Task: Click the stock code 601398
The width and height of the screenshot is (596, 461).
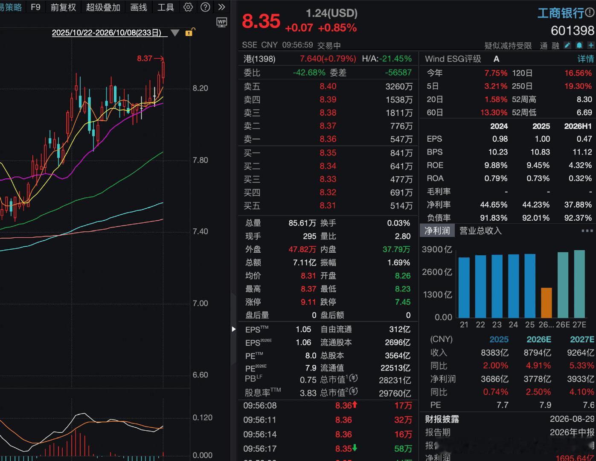Action: click(x=572, y=31)
